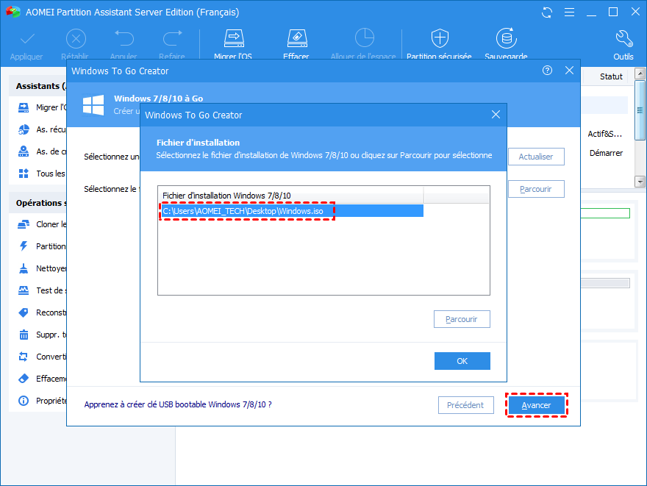Select the Cloner le disque sidebar item

pos(42,224)
